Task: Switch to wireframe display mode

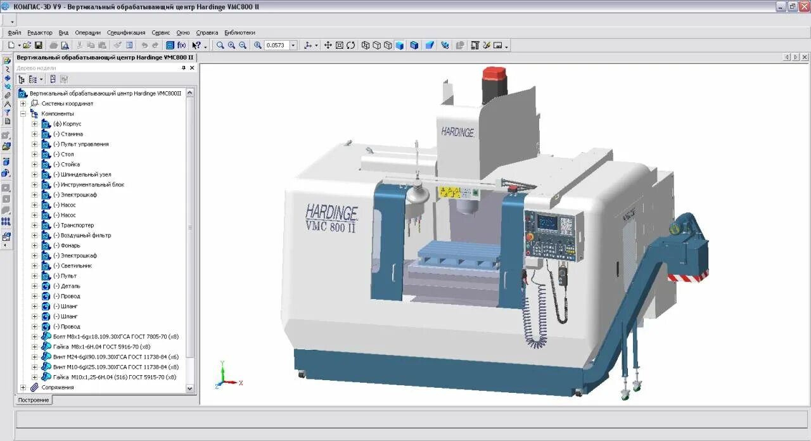Action: tap(366, 45)
